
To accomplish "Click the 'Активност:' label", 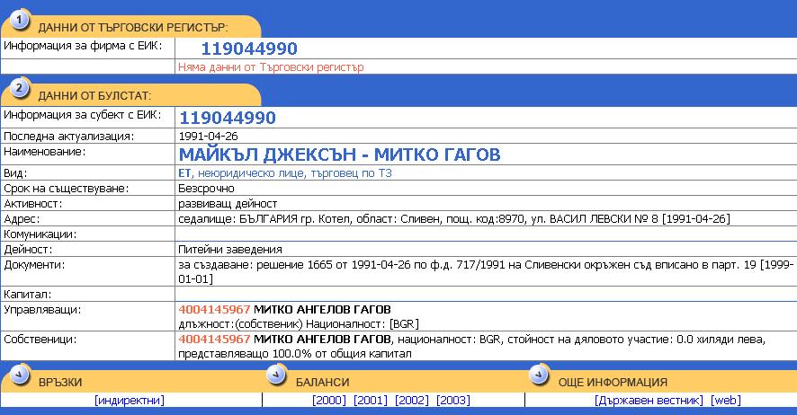I will [33, 204].
